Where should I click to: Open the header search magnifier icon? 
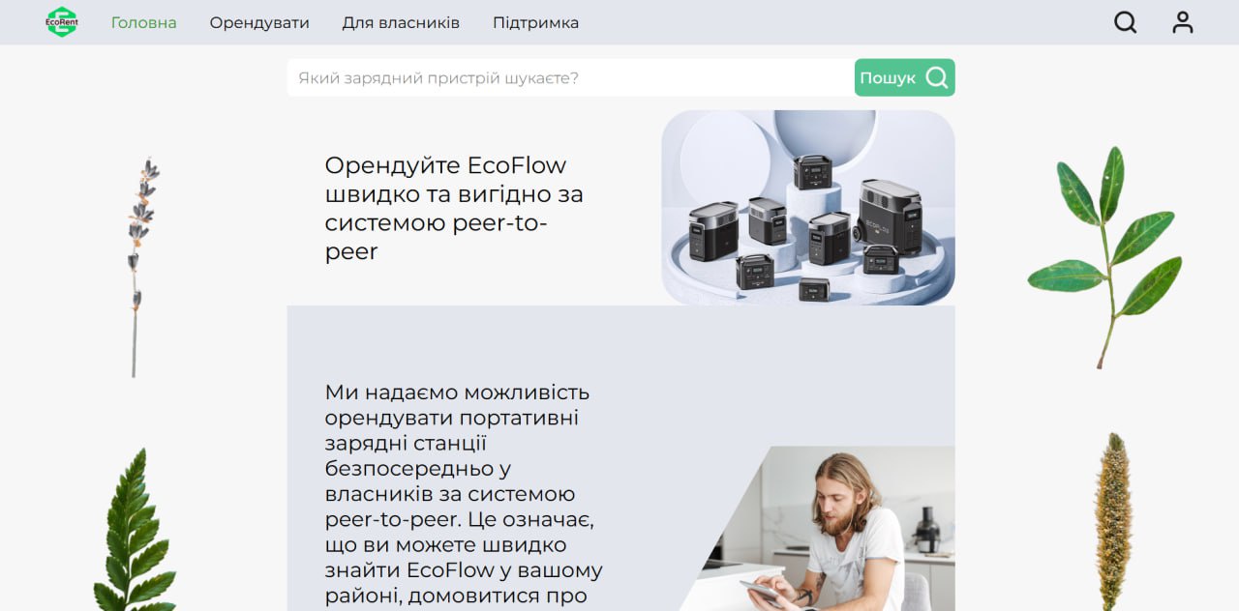[x=1125, y=22]
